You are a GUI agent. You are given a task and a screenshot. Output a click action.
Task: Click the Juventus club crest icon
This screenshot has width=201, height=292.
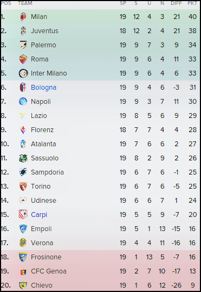click(23, 31)
